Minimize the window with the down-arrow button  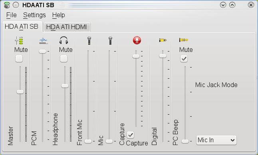223,5
